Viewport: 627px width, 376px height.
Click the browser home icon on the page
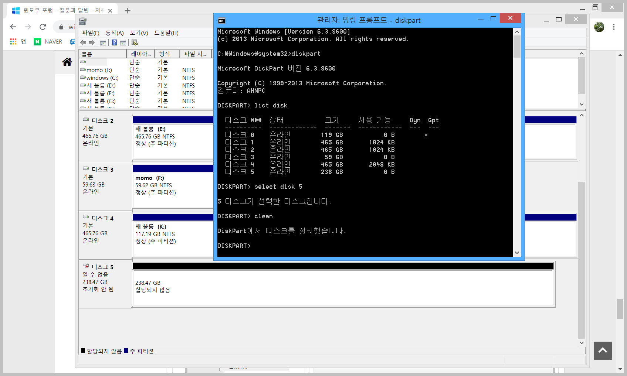point(67,62)
